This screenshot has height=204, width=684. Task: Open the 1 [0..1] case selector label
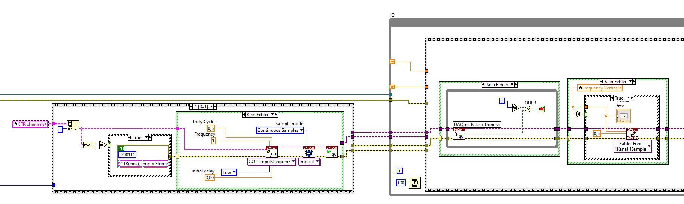pyautogui.click(x=203, y=107)
